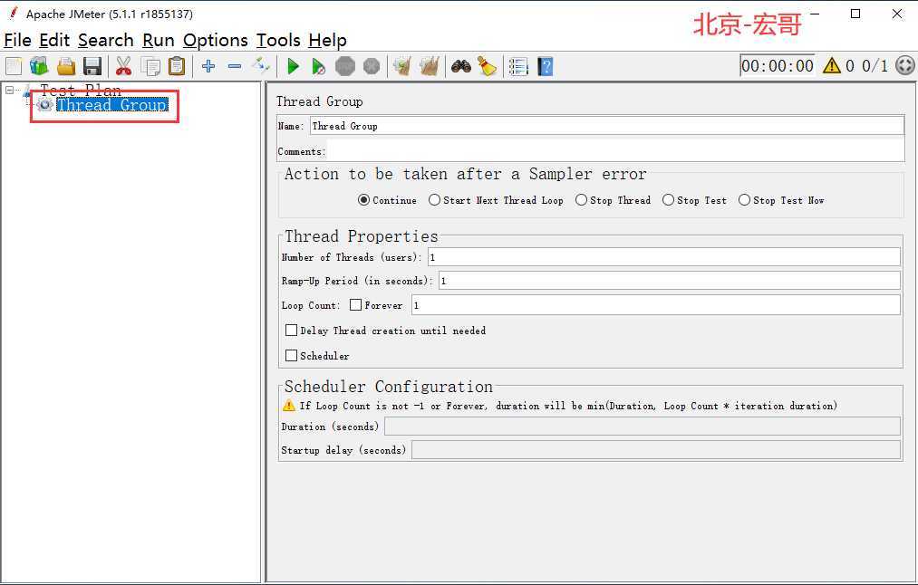The width and height of the screenshot is (918, 585).
Task: Open the Help menu
Action: 327,40
